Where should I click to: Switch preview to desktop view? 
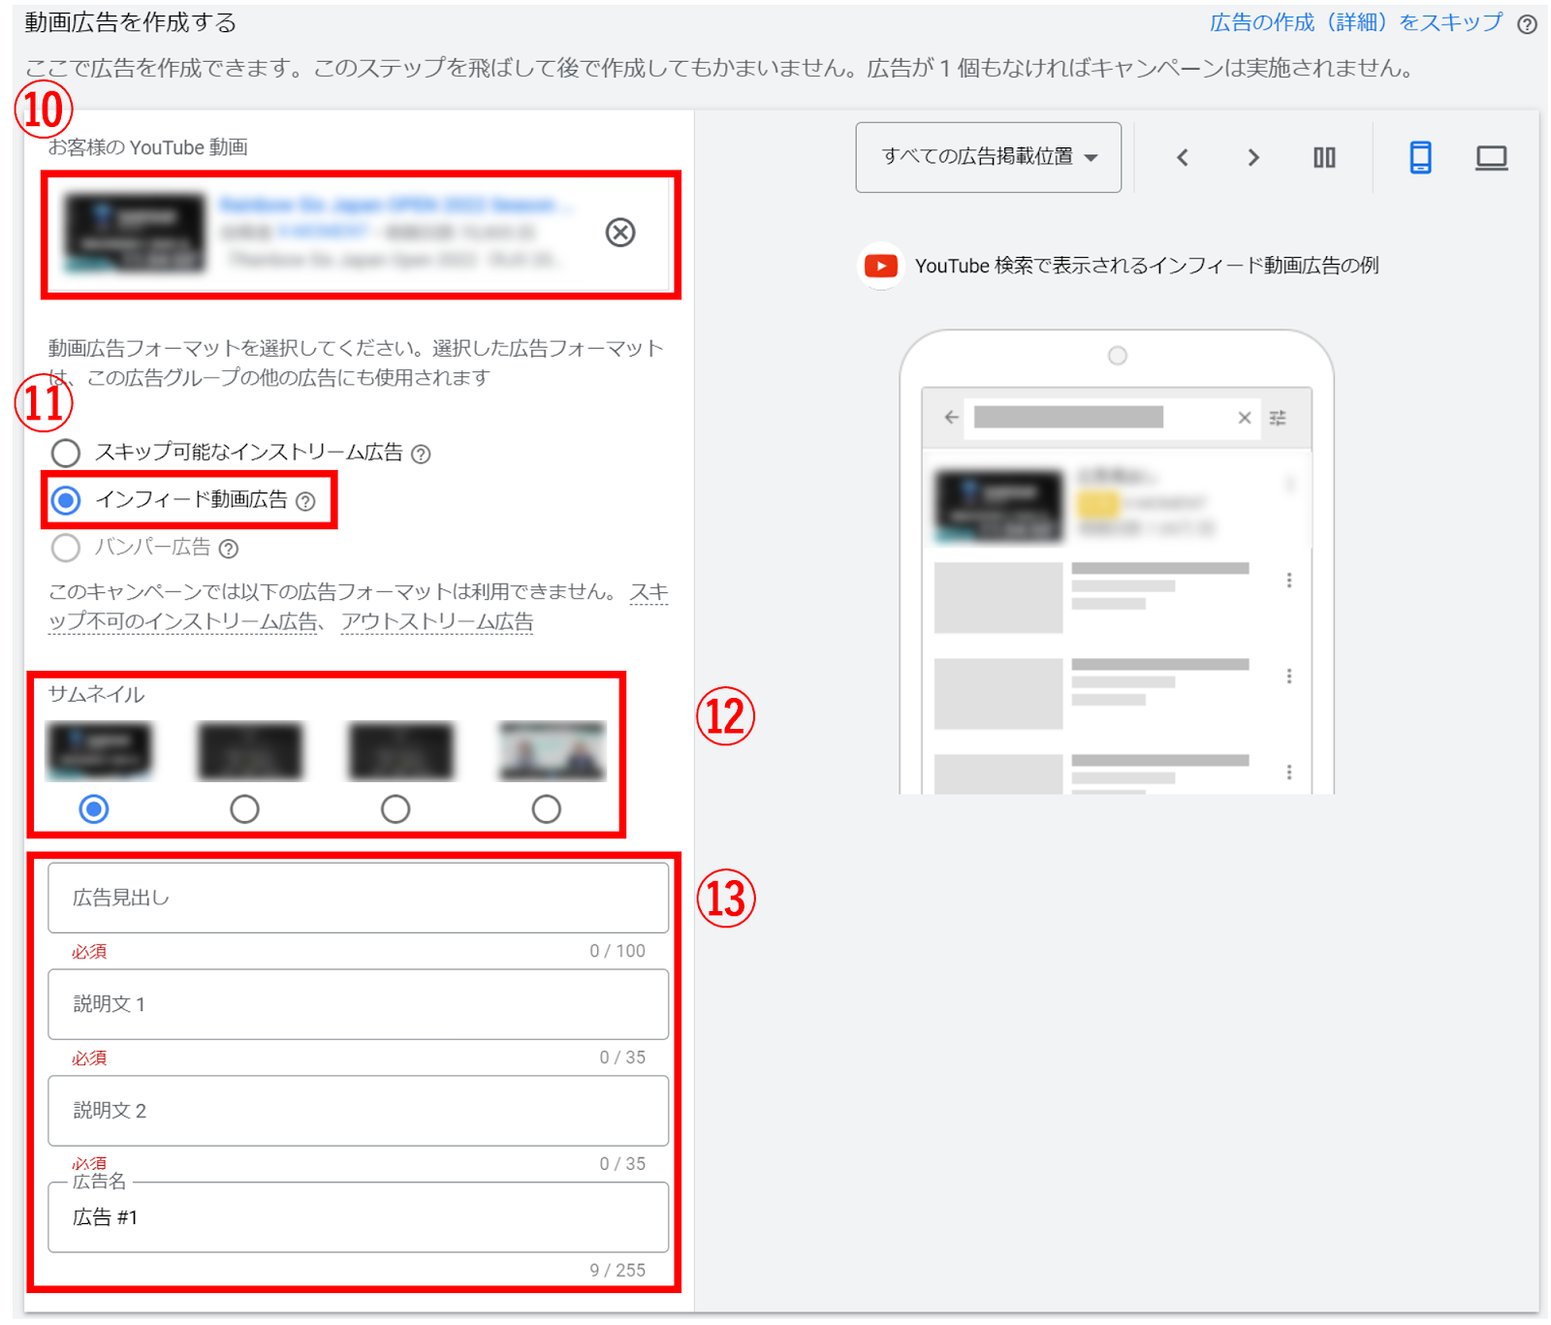pyautogui.click(x=1490, y=158)
